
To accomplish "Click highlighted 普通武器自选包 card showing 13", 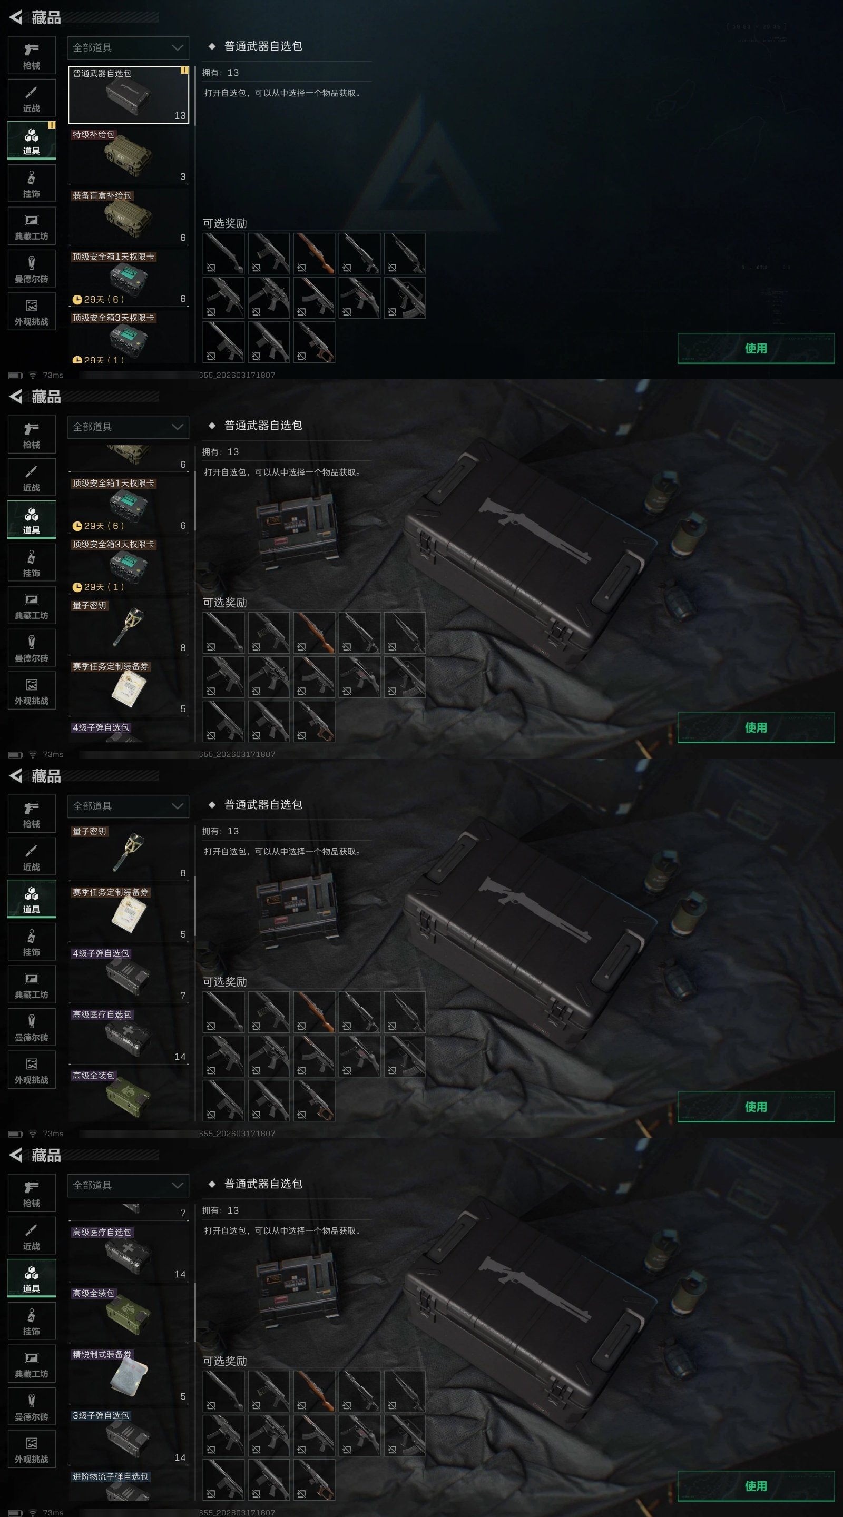I will [x=129, y=95].
